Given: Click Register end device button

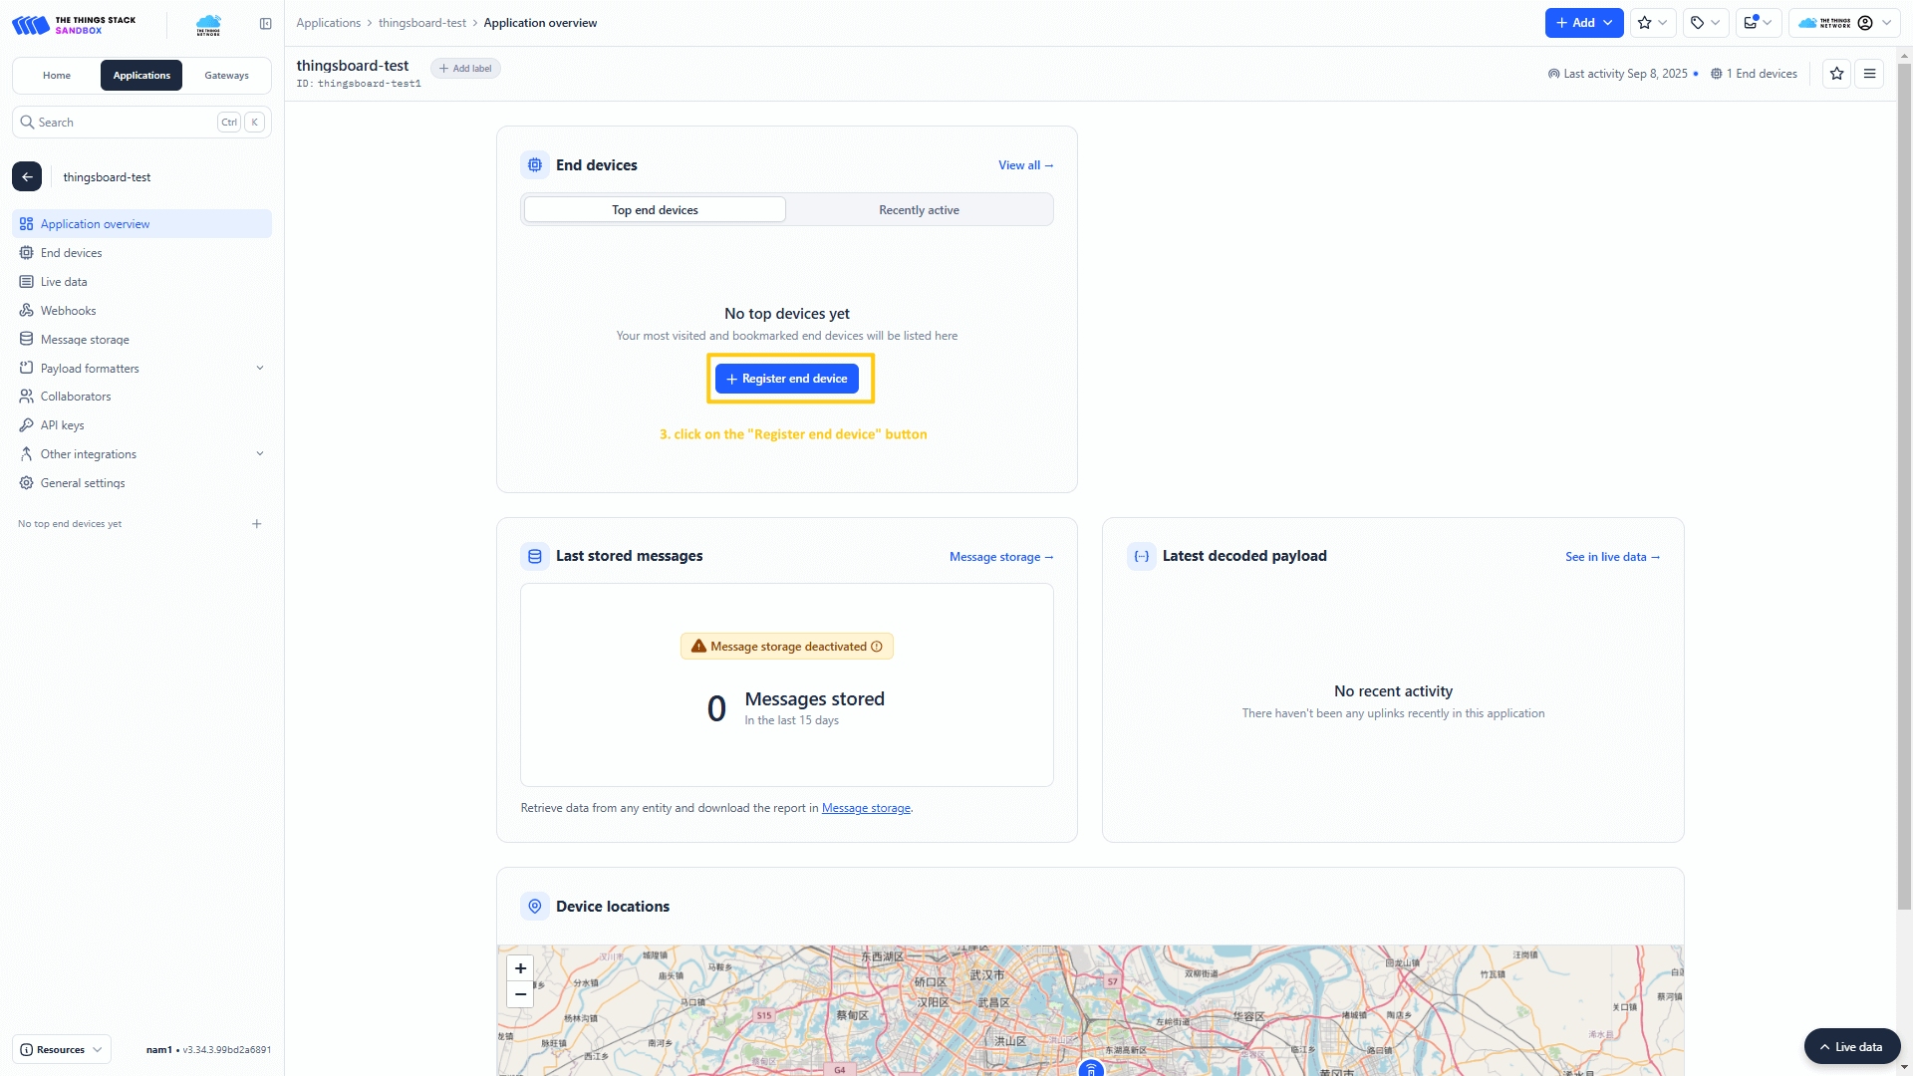Looking at the screenshot, I should [786, 379].
